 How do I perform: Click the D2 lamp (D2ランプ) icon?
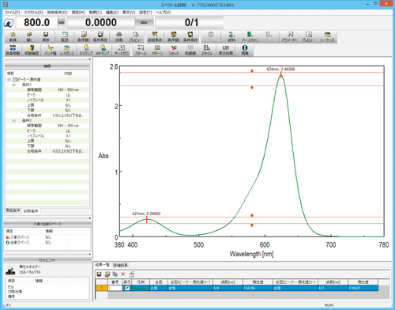point(86,50)
